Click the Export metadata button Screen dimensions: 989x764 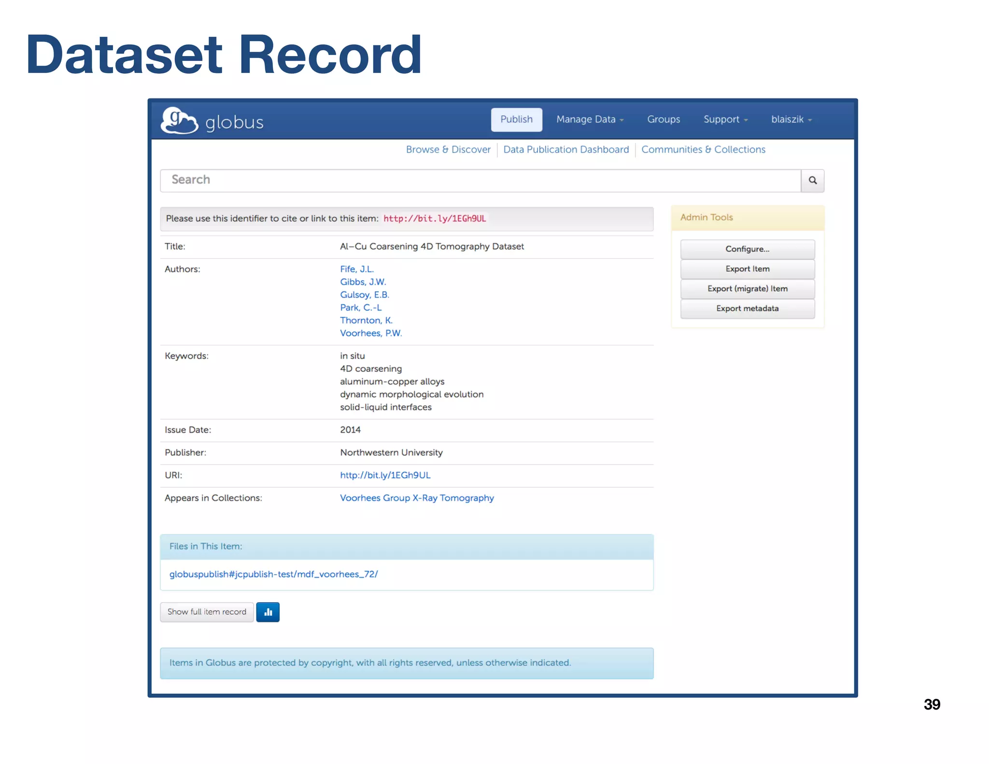click(748, 309)
